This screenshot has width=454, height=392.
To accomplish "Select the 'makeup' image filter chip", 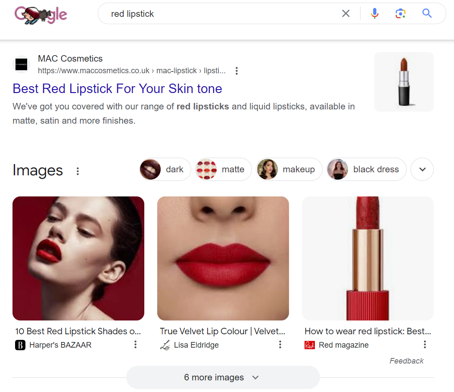I will click(x=289, y=169).
